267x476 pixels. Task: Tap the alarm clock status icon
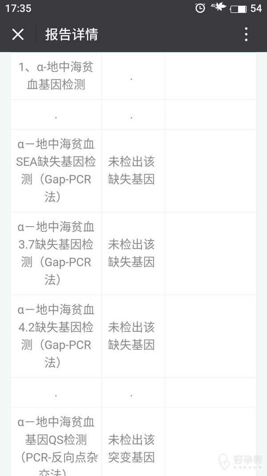200,8
